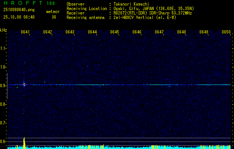This screenshot has height=149, width=234.
Task: Click the 0.9 kHz axis label
Action: pos(3,86)
